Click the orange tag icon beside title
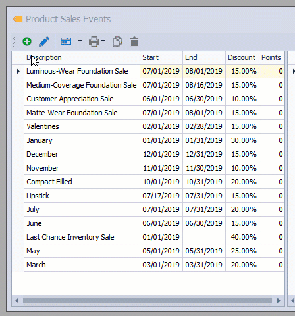Screen dimensions: 295x316 (x=18, y=19)
